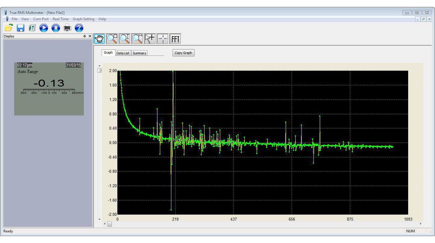This screenshot has height=243, width=435.
Task: Select the hand pan tool
Action: [x=99, y=39]
